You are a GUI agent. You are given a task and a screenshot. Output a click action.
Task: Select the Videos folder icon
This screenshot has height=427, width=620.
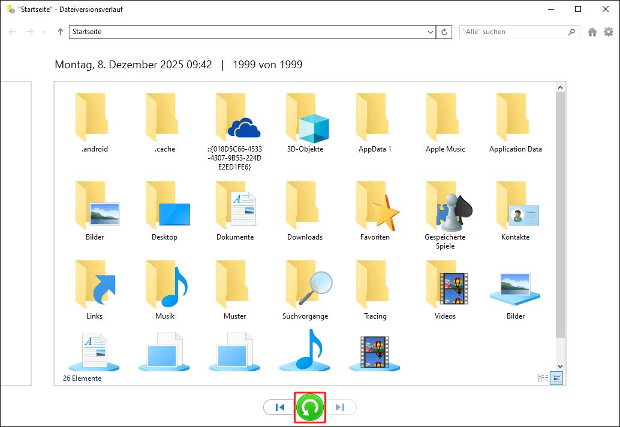tap(445, 290)
